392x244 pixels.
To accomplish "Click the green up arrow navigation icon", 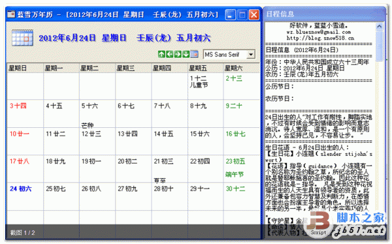I will 161,54.
